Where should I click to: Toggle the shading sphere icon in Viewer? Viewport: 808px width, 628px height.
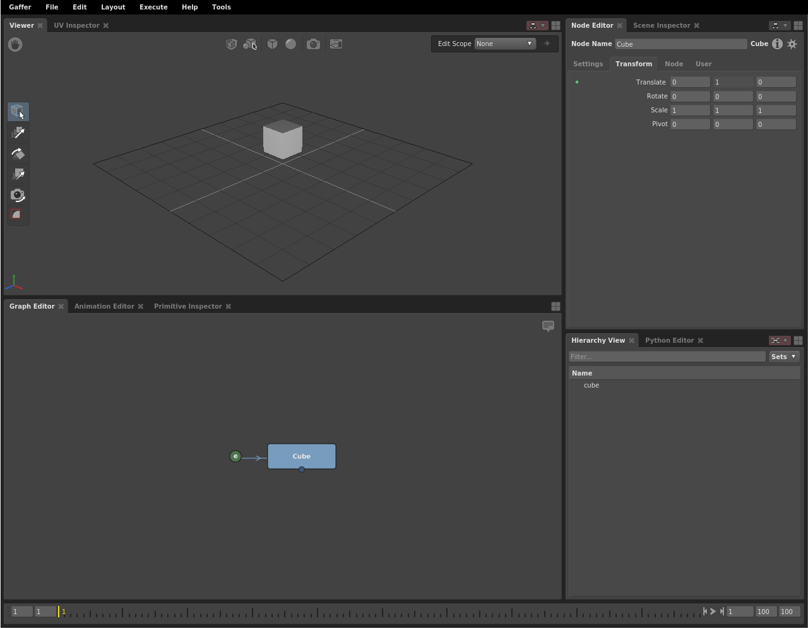[290, 44]
